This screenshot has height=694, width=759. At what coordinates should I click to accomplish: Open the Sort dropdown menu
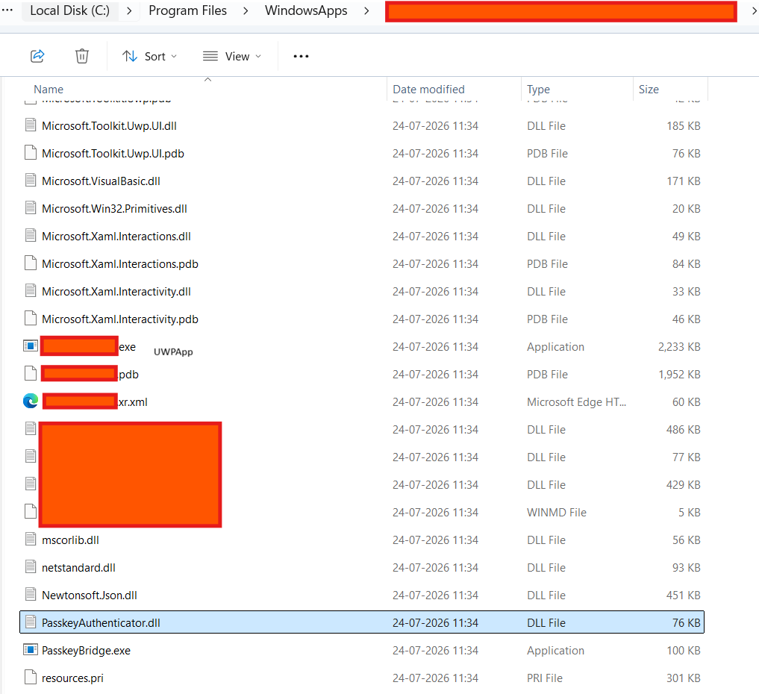[149, 57]
